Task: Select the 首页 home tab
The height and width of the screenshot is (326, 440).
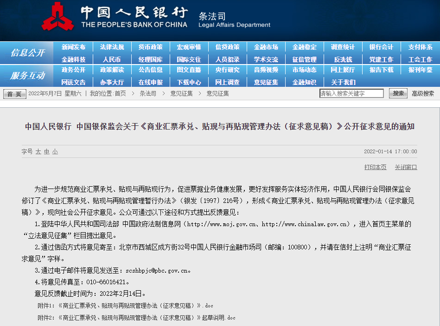Action: coord(14,93)
